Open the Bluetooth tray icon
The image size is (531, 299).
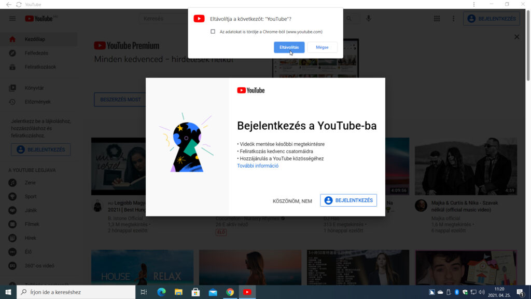456,292
